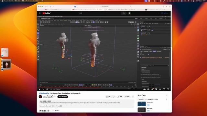This screenshot has width=207, height=116.
Task: Close the chapters panel
Action: click(x=167, y=95)
